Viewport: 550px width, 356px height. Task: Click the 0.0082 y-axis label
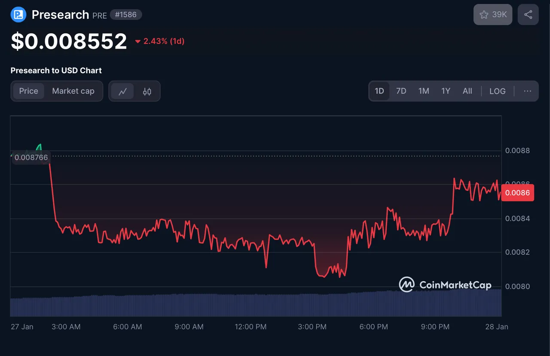click(517, 252)
